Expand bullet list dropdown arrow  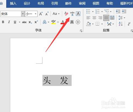pos(93,12)
